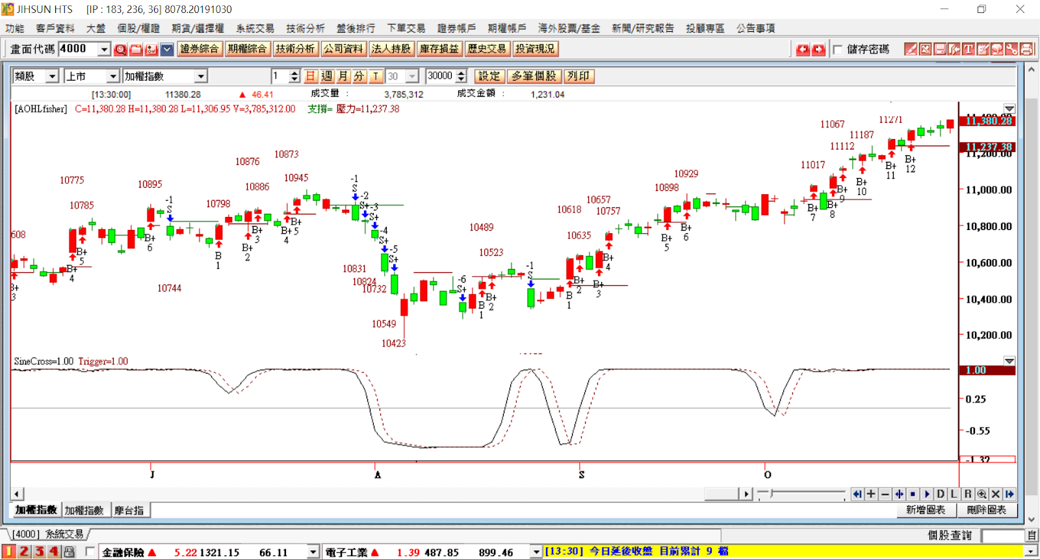
Task: Click the 刪除圖表 button
Action: [987, 510]
